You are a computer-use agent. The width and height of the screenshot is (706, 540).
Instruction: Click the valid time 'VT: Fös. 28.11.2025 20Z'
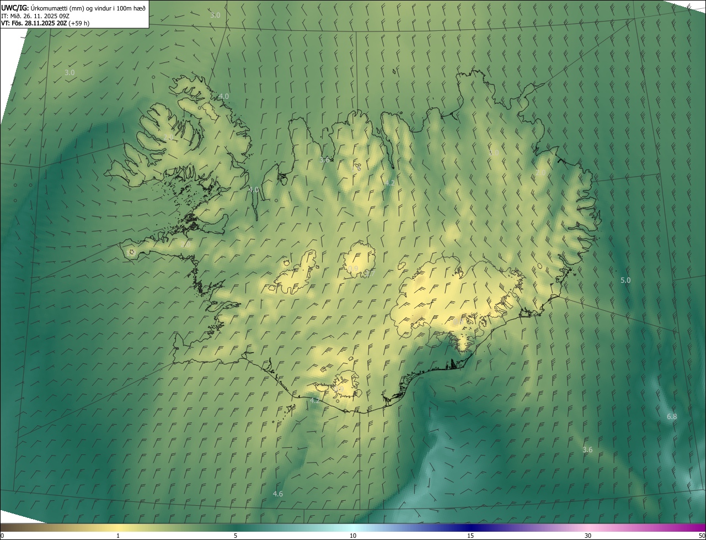tap(34, 23)
